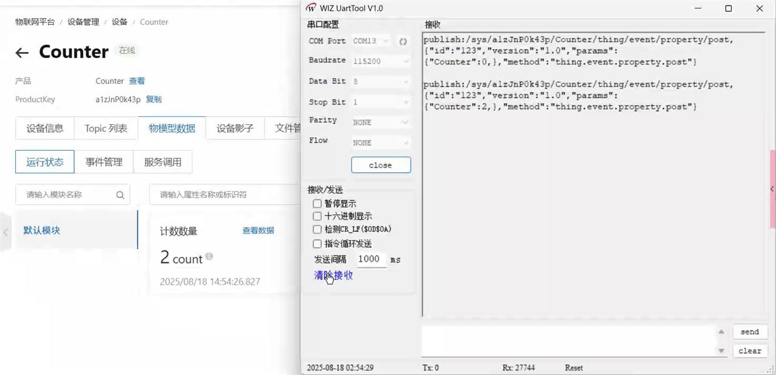This screenshot has width=776, height=375.
Task: Select 默认模块 in module list
Action: coord(77,230)
